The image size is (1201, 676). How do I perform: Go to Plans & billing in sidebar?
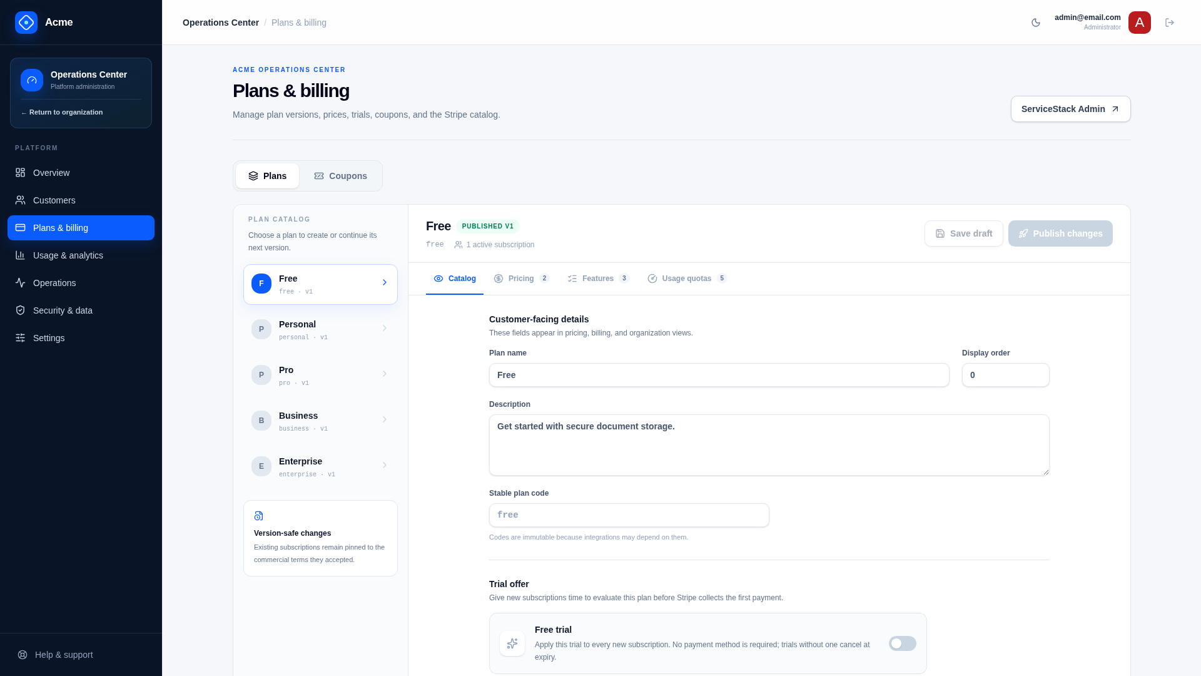pos(81,228)
